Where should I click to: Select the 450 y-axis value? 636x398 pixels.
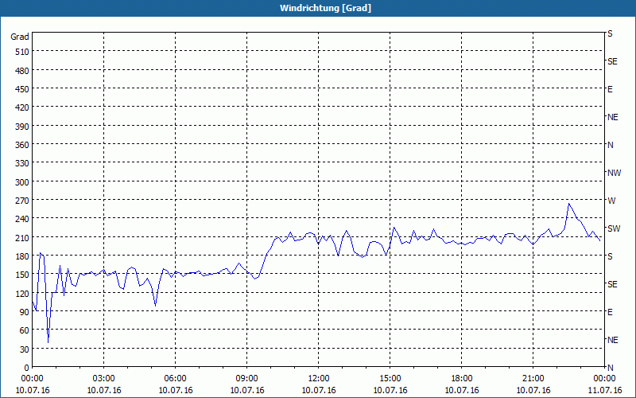[22, 89]
